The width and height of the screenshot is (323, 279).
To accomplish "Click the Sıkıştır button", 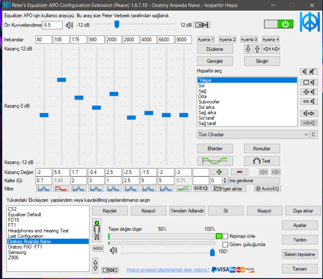I will tap(262, 61).
